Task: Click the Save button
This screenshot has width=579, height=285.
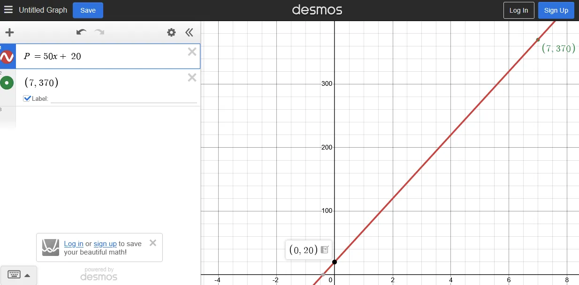Action: click(x=88, y=10)
